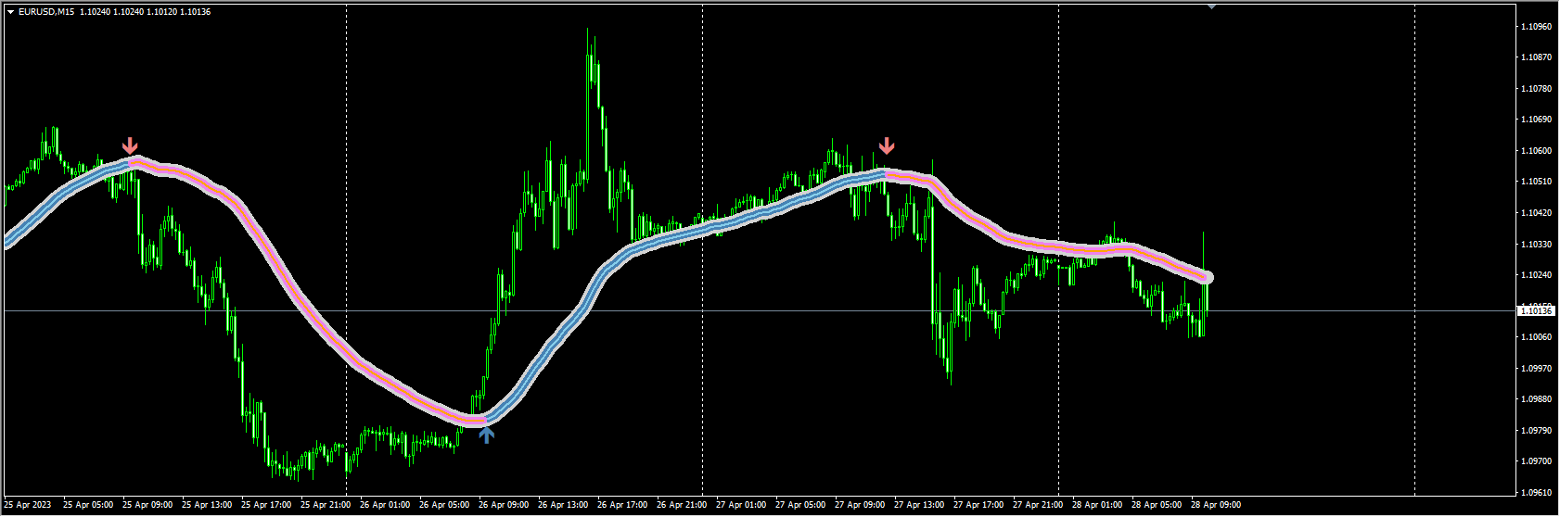Click price scale value 1.10870
The width and height of the screenshot is (1560, 517).
(1537, 57)
